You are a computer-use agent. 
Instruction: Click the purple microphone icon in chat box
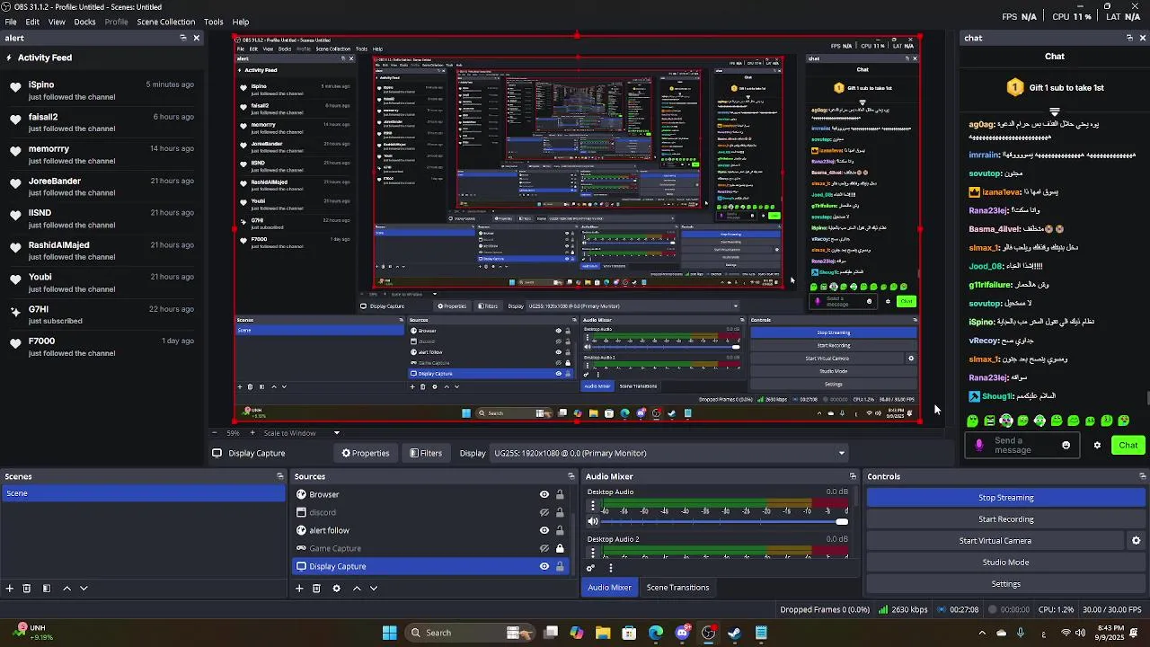pos(979,445)
